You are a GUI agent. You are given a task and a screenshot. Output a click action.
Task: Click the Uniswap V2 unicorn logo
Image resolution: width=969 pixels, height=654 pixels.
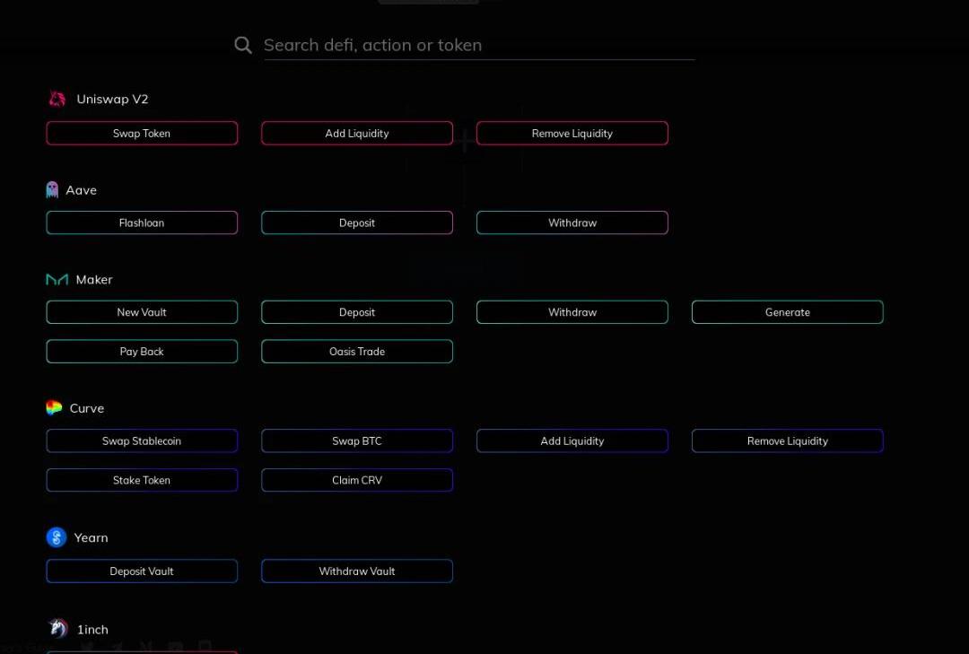57,99
